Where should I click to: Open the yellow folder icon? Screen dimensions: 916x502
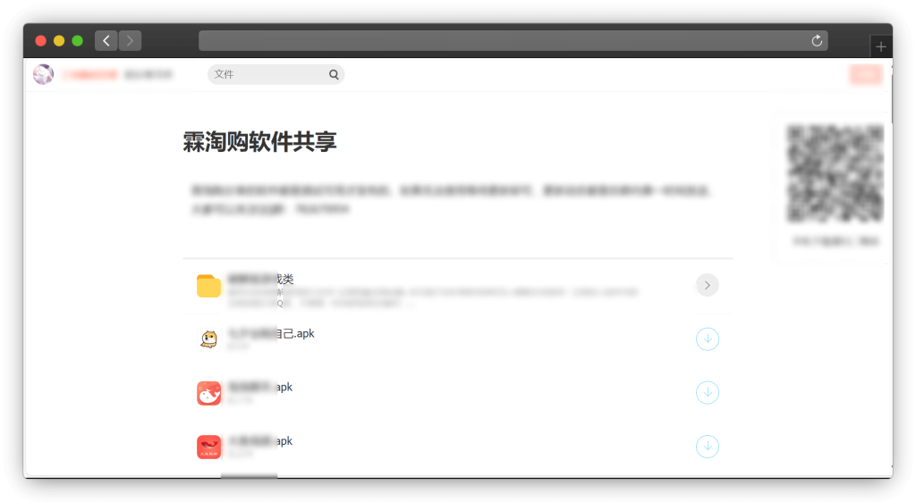point(208,286)
